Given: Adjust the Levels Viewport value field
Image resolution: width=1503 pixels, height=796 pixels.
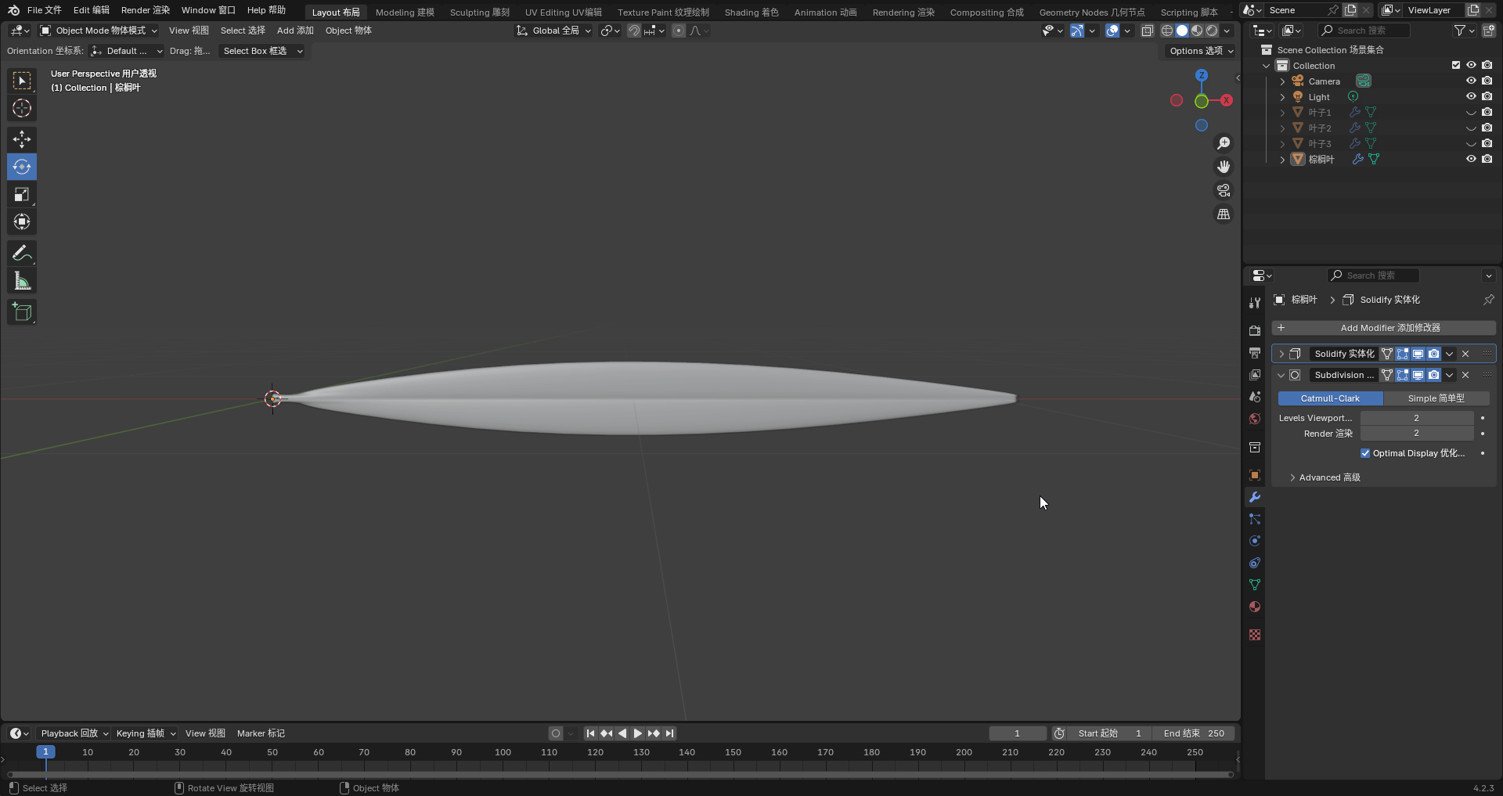Looking at the screenshot, I should pos(1417,418).
